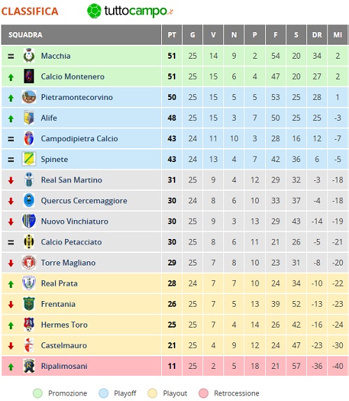Open the Campodipietra Calcio team link

tap(80, 138)
